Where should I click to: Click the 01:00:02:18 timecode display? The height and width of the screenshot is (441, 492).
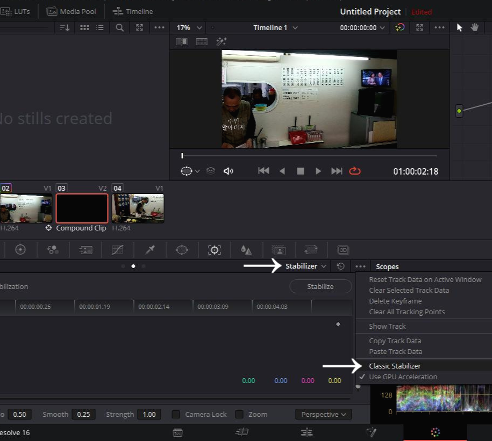pos(416,171)
